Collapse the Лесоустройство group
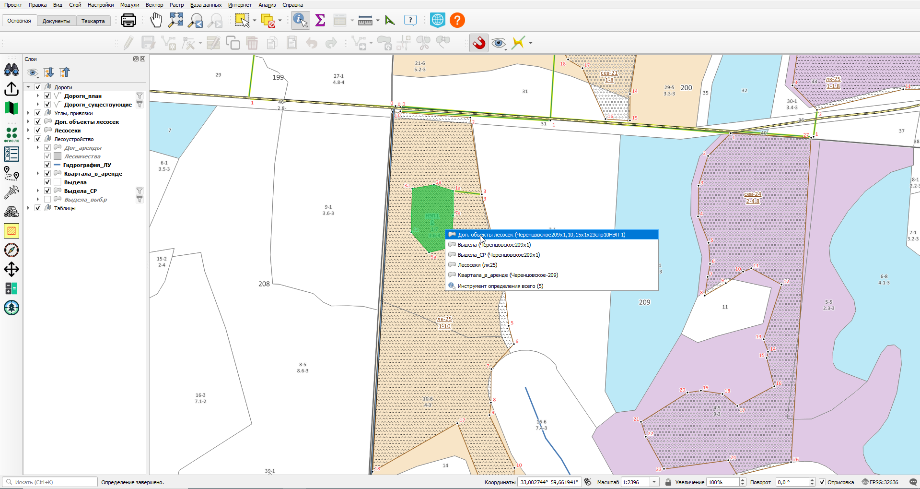The width and height of the screenshot is (920, 489). click(x=28, y=139)
